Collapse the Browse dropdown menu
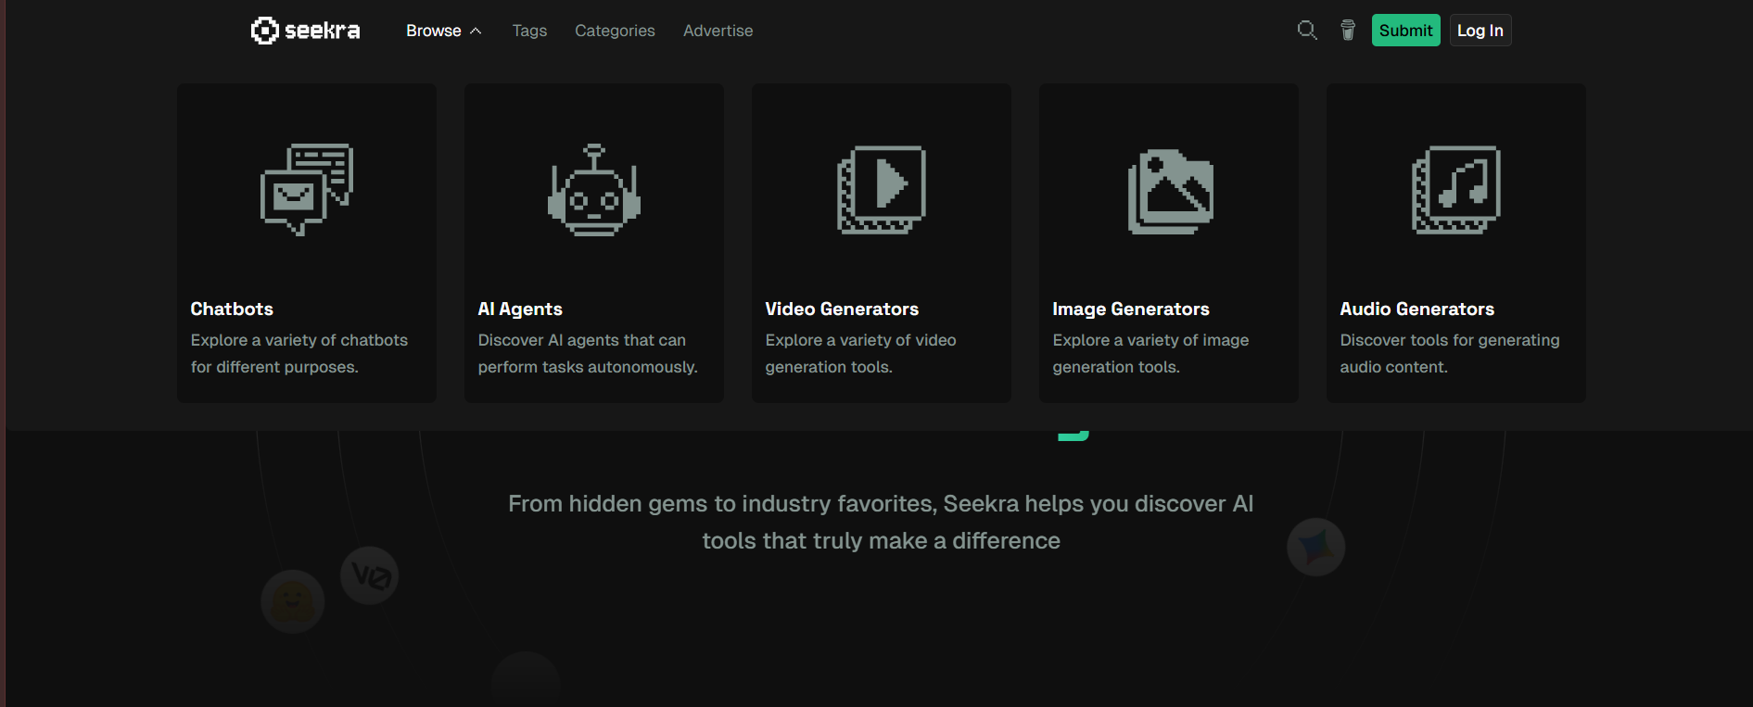The height and width of the screenshot is (707, 1753). coord(444,31)
